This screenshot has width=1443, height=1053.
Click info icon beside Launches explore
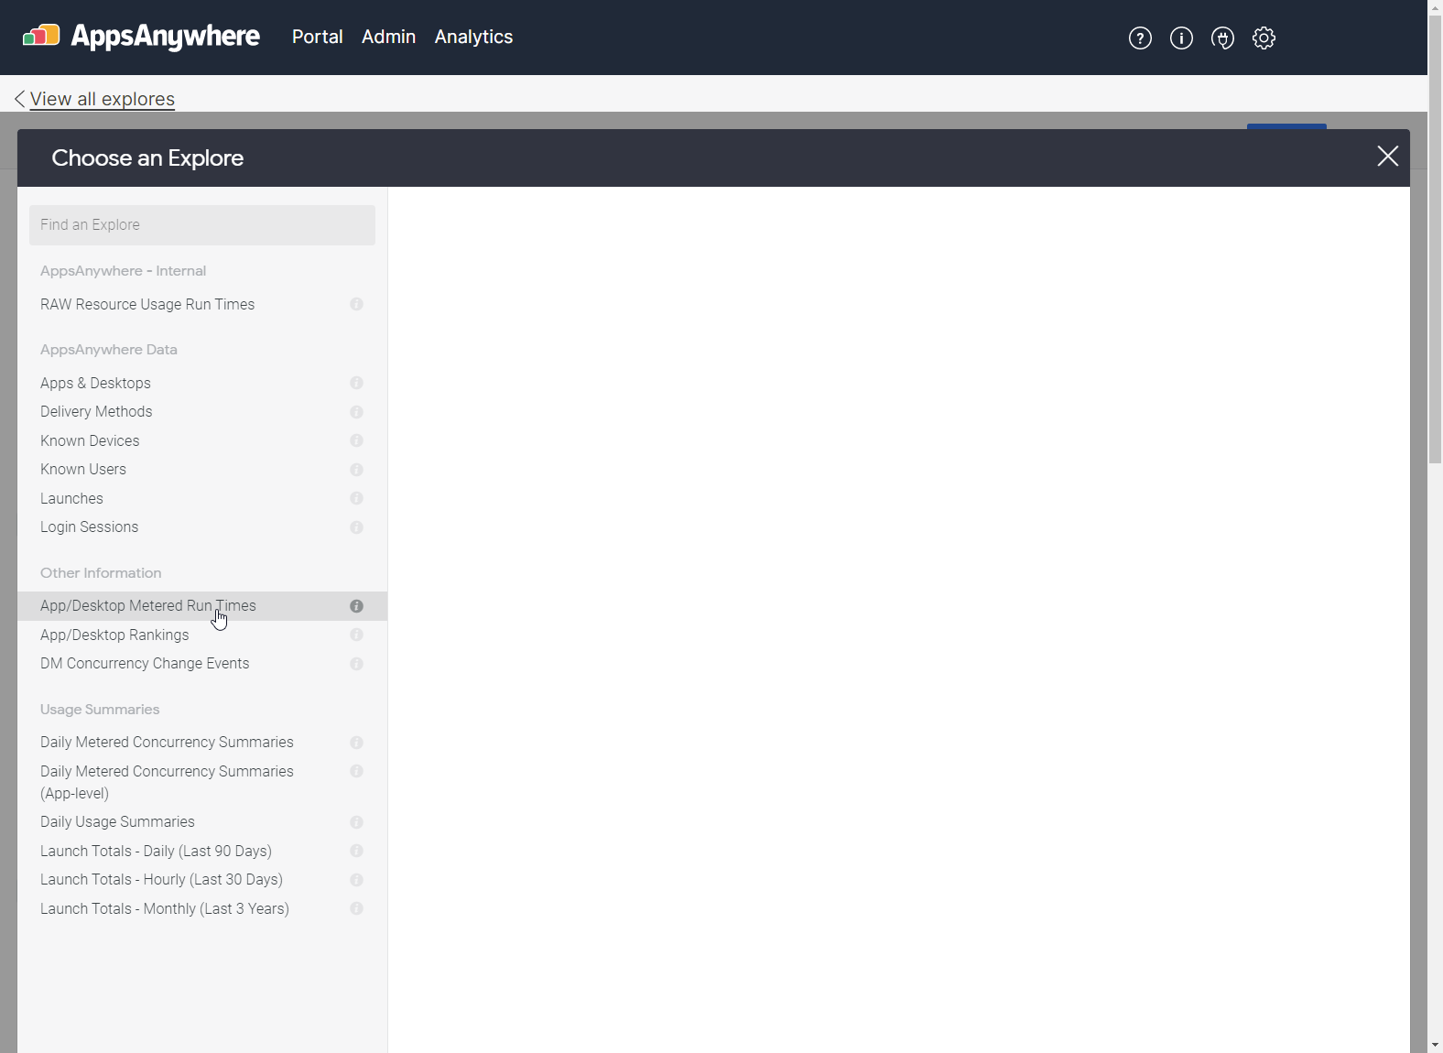coord(356,498)
